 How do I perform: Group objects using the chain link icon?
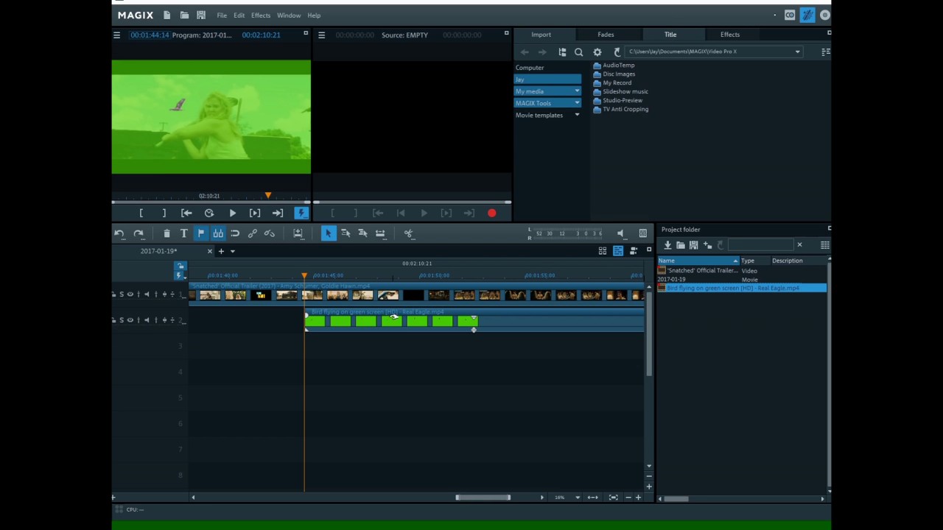point(253,233)
